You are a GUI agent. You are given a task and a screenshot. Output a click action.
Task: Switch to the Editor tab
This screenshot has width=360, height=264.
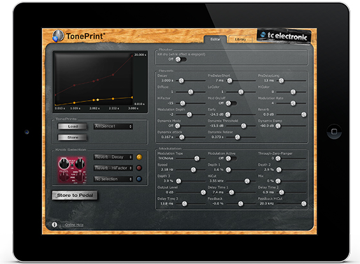coord(215,40)
